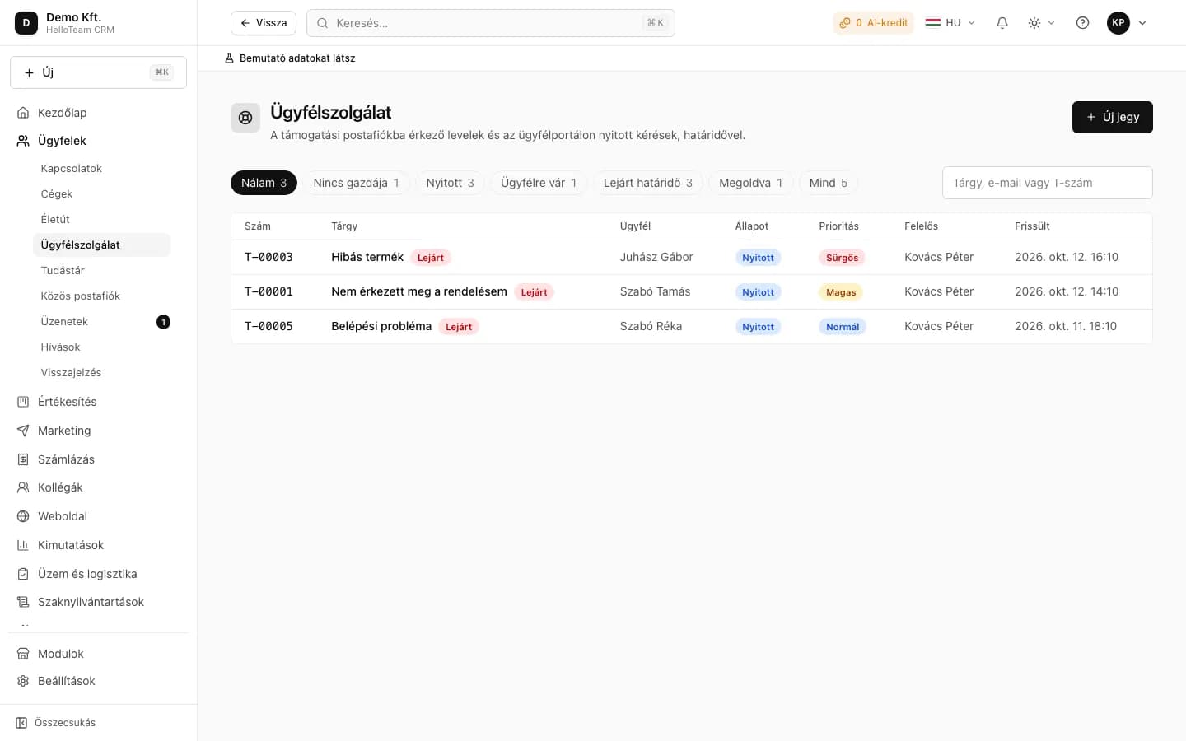
Task: Switch to the Lejárt határidő tab
Action: [648, 183]
